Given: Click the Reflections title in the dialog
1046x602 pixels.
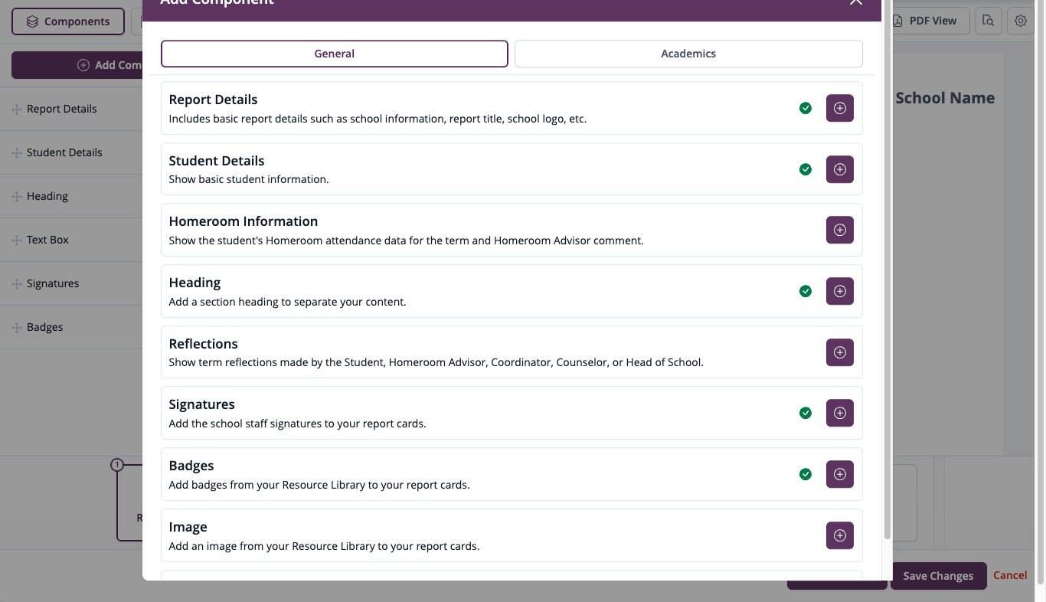Looking at the screenshot, I should 204,344.
